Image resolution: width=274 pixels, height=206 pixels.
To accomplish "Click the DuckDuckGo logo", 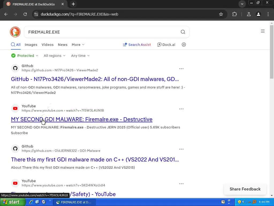I will point(15,32).
